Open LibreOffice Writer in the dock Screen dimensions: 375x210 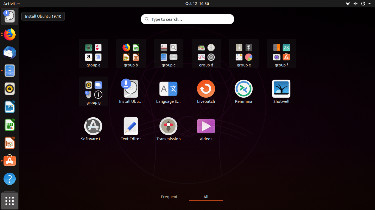pyautogui.click(x=10, y=107)
